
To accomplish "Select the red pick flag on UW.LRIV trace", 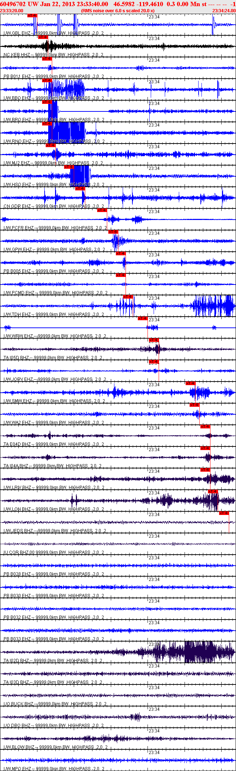I will [x=205, y=470].
